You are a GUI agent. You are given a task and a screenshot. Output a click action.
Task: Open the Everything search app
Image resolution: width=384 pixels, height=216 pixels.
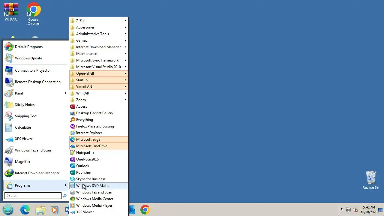tap(99, 120)
